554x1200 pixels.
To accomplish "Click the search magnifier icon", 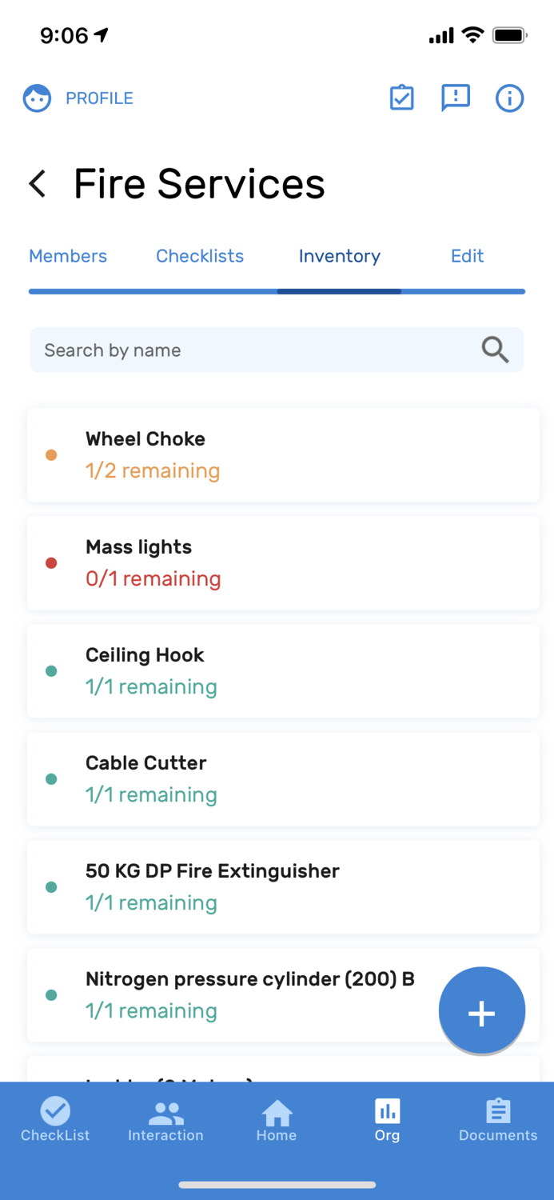I will click(495, 350).
